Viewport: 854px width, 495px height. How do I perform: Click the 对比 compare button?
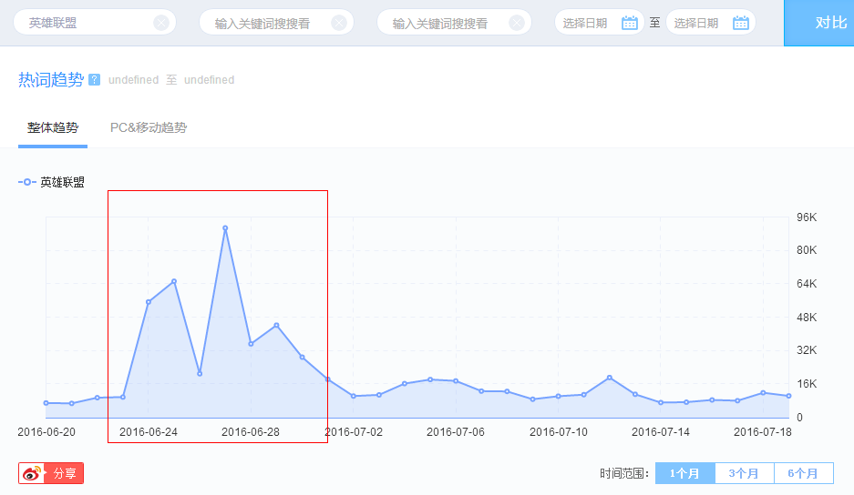point(819,23)
